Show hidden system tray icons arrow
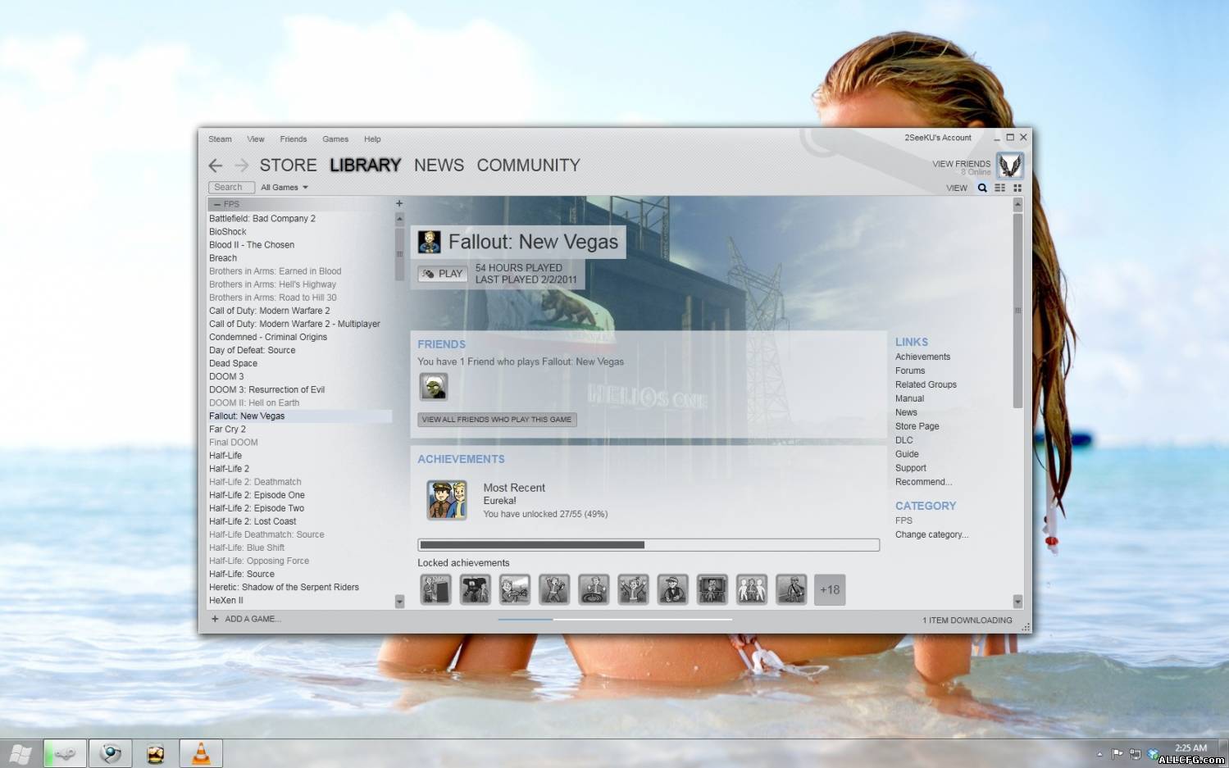 [1099, 754]
